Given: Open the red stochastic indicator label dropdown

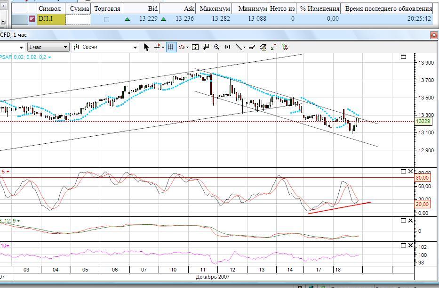Looking at the screenshot, I should pyautogui.click(x=8, y=172).
